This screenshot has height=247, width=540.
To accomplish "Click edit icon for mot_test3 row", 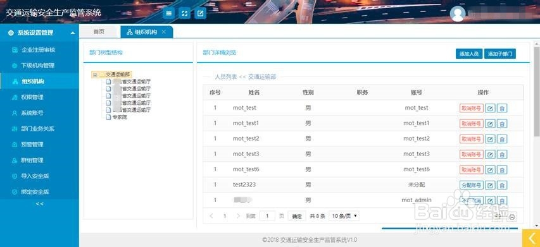I will 490,154.
